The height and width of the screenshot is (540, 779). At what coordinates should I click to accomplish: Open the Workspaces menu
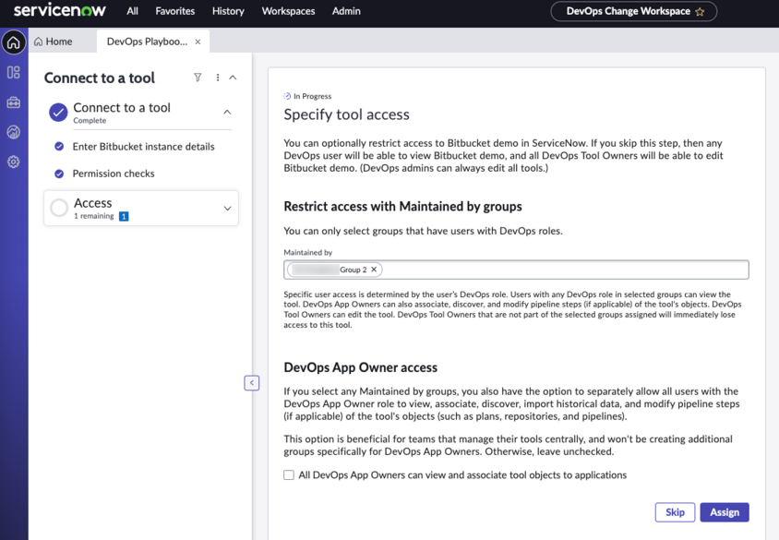pyautogui.click(x=288, y=11)
